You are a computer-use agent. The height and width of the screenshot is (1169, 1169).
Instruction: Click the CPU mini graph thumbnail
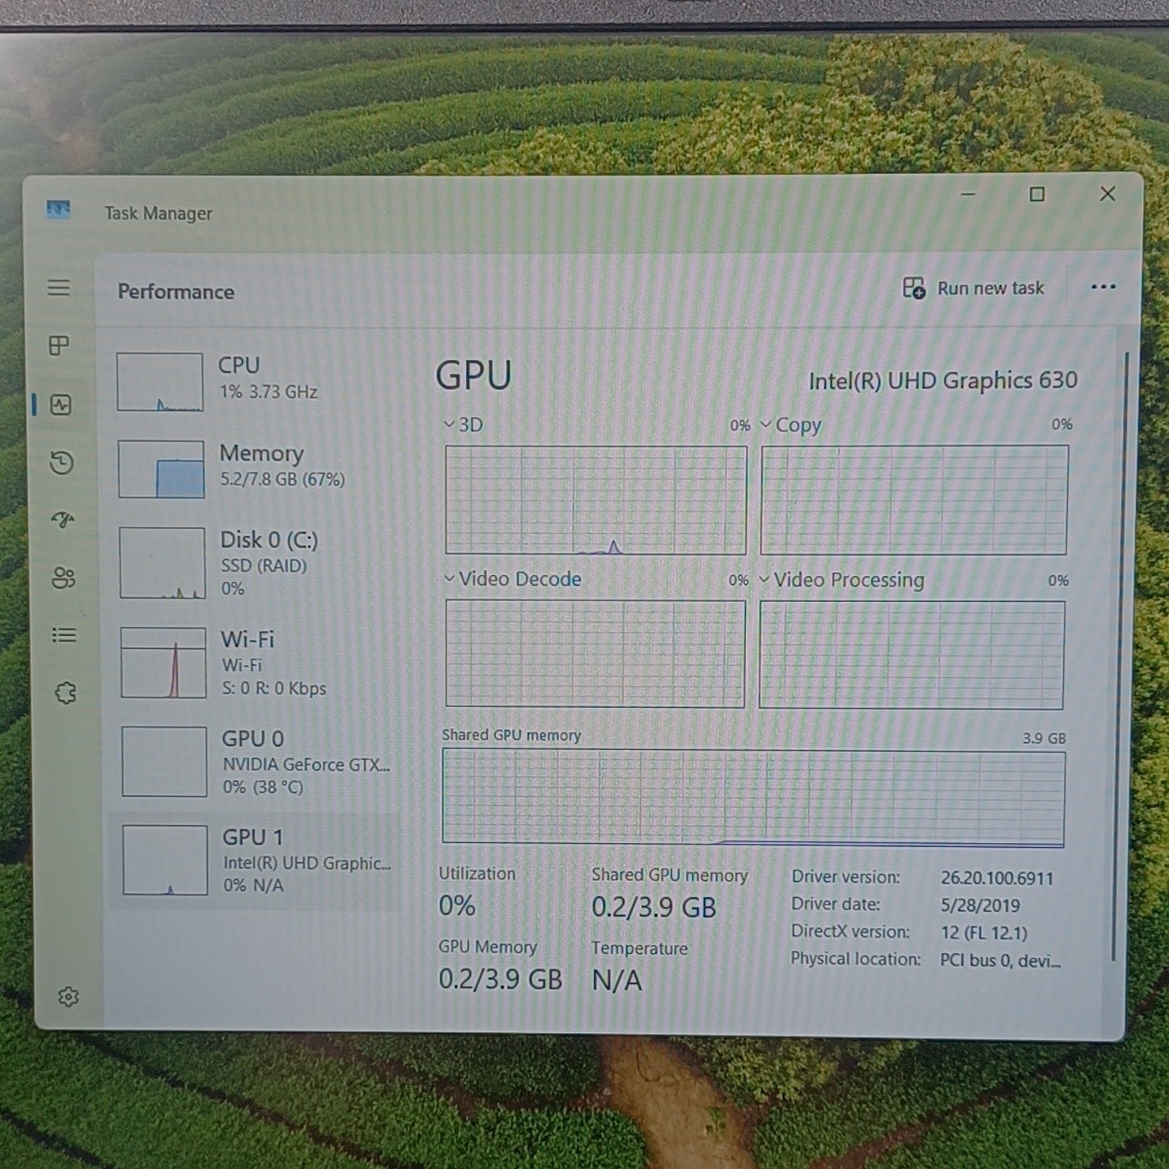[159, 382]
